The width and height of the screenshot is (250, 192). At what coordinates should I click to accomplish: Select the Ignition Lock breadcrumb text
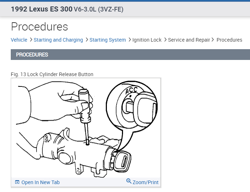[x=147, y=40]
